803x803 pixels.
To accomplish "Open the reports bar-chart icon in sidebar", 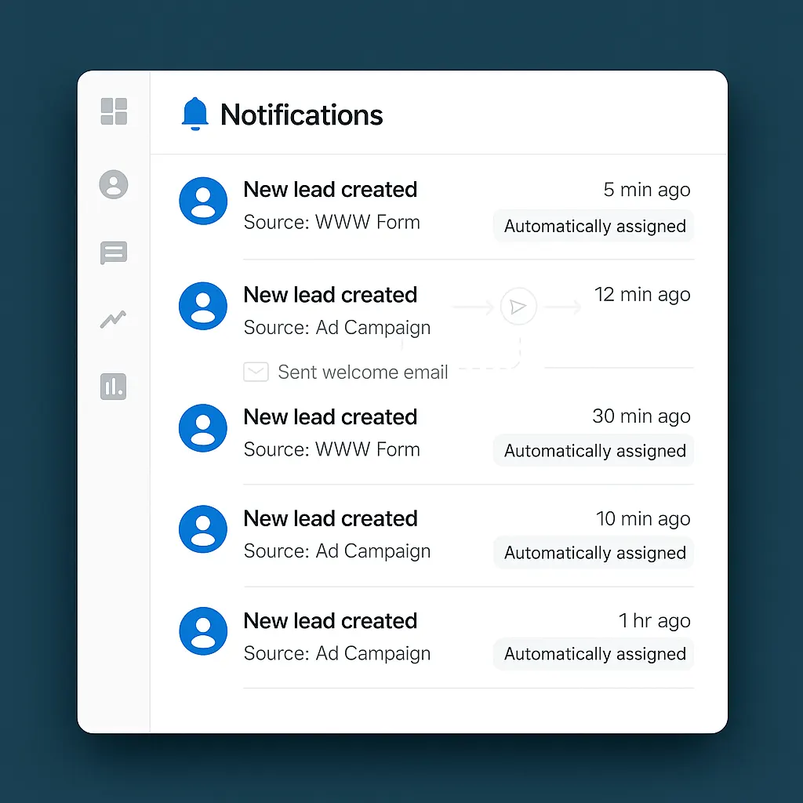I will 114,386.
